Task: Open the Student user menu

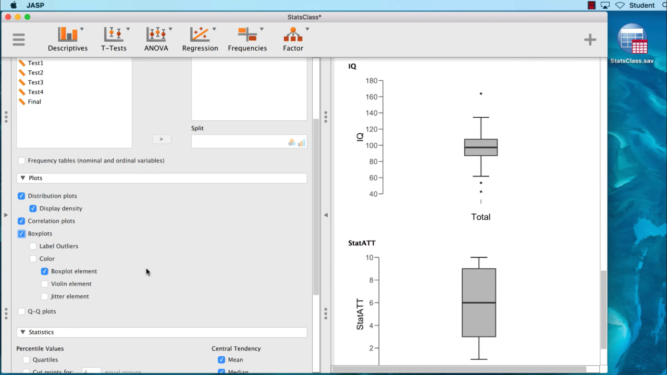Action: pos(642,5)
